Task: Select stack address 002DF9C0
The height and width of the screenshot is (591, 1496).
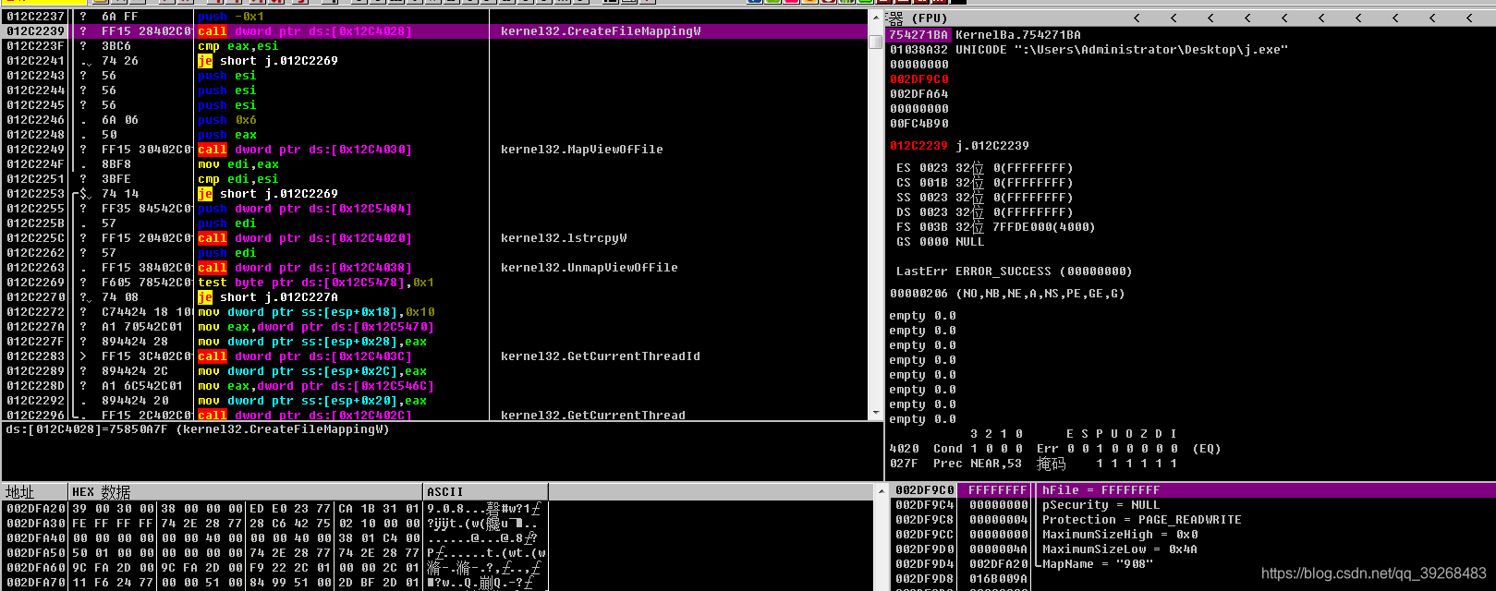Action: 924,490
